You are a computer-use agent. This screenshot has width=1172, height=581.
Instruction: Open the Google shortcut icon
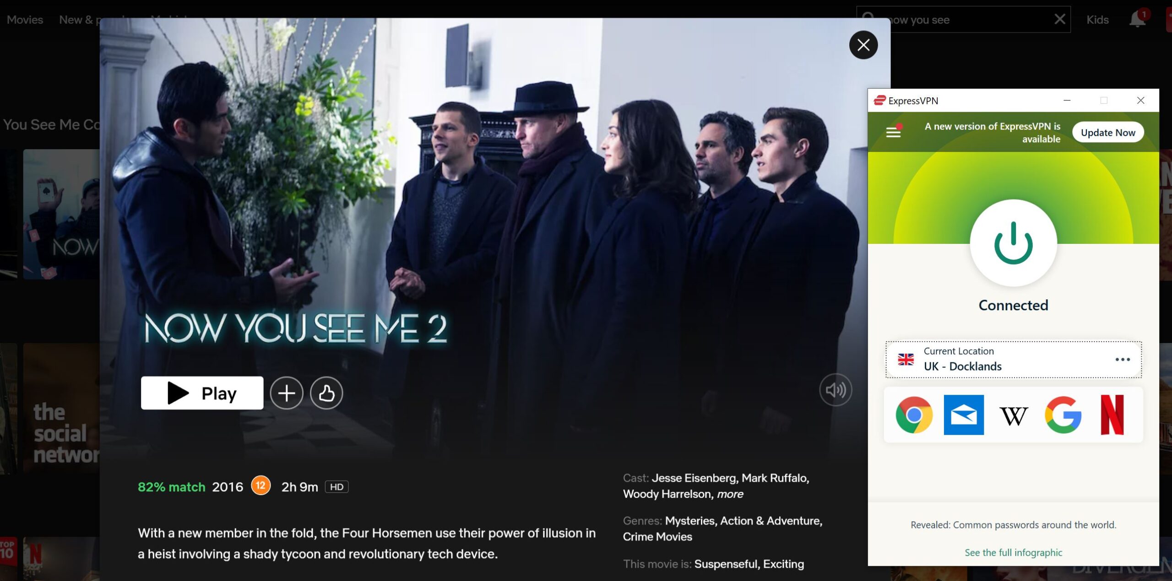tap(1063, 415)
